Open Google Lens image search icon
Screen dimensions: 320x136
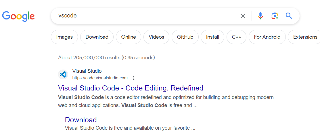[275, 16]
